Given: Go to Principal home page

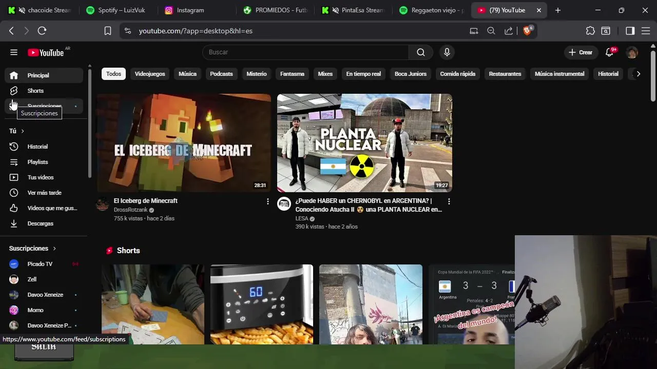Looking at the screenshot, I should point(44,75).
